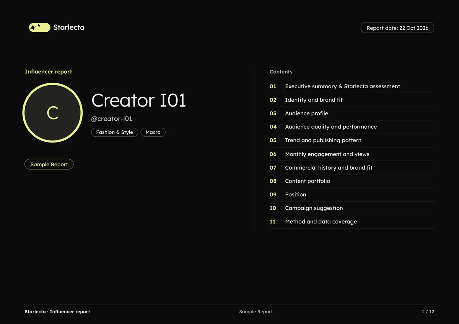Click the Sample Report text in the footer
459x324 pixels.
[256, 312]
